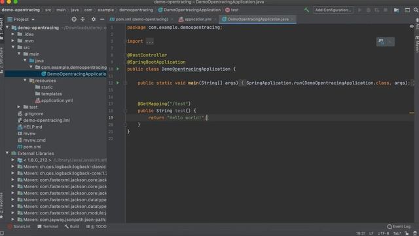Click Add Configuration button
The image size is (419, 236).
(x=333, y=10)
